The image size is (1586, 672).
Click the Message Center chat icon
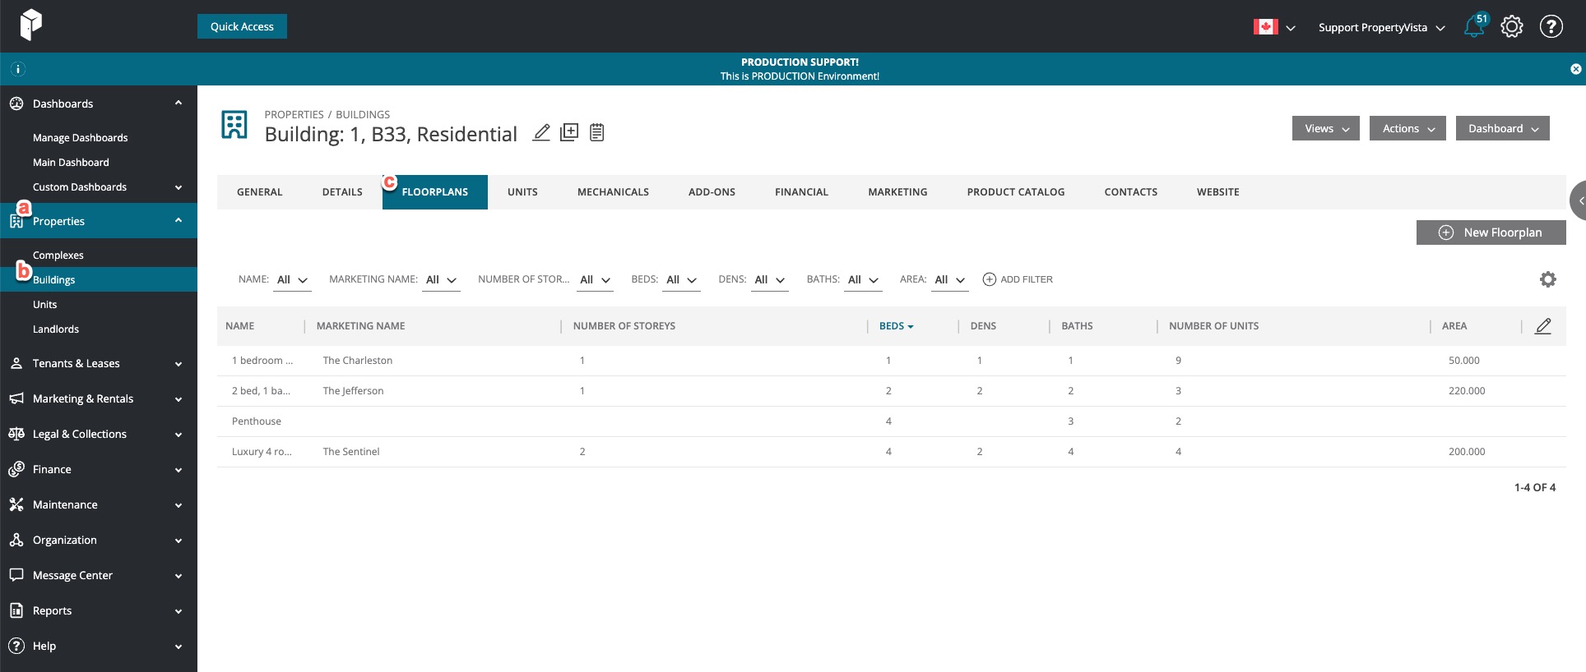(16, 575)
